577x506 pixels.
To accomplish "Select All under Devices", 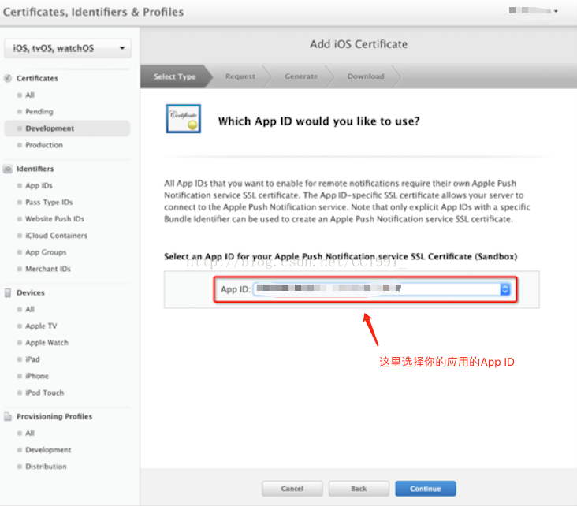I will (30, 310).
